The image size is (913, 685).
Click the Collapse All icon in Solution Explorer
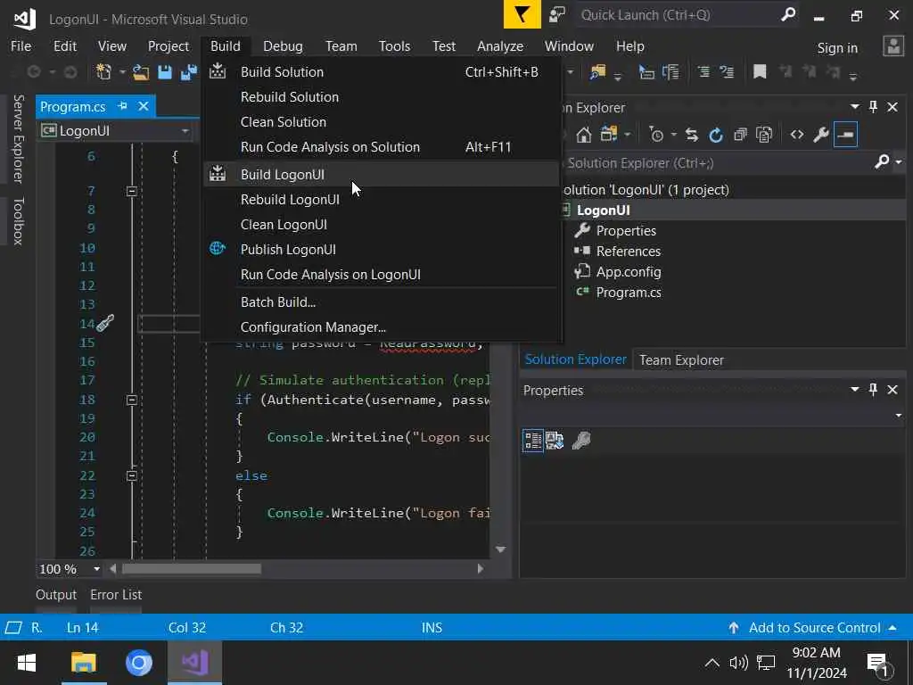(740, 136)
